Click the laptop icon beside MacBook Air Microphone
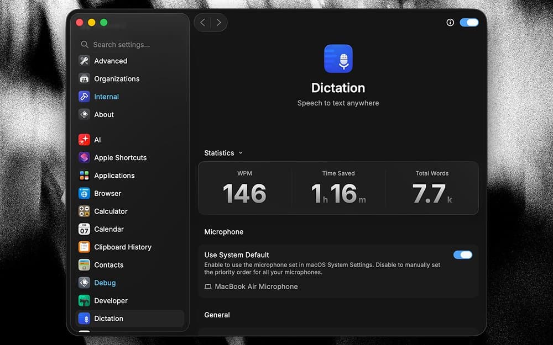553x345 pixels. [x=208, y=286]
